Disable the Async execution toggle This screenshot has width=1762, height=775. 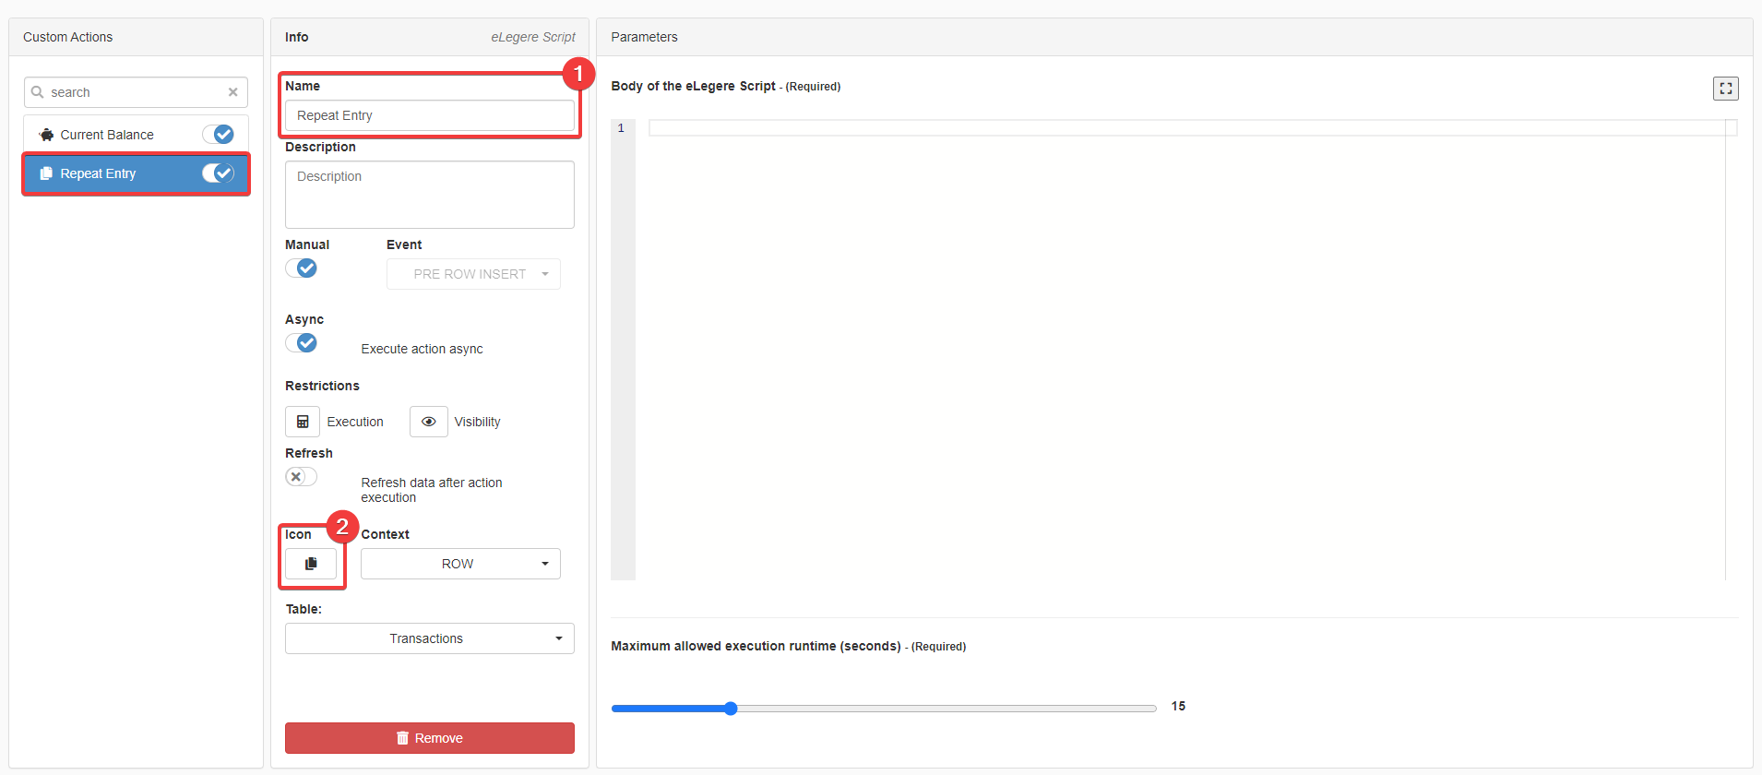tap(302, 343)
